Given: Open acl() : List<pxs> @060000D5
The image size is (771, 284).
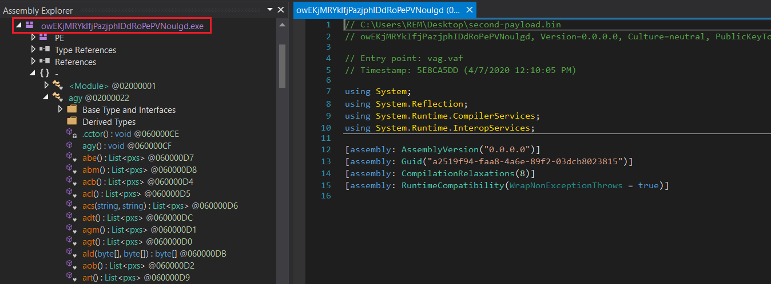Looking at the screenshot, I should coord(137,193).
